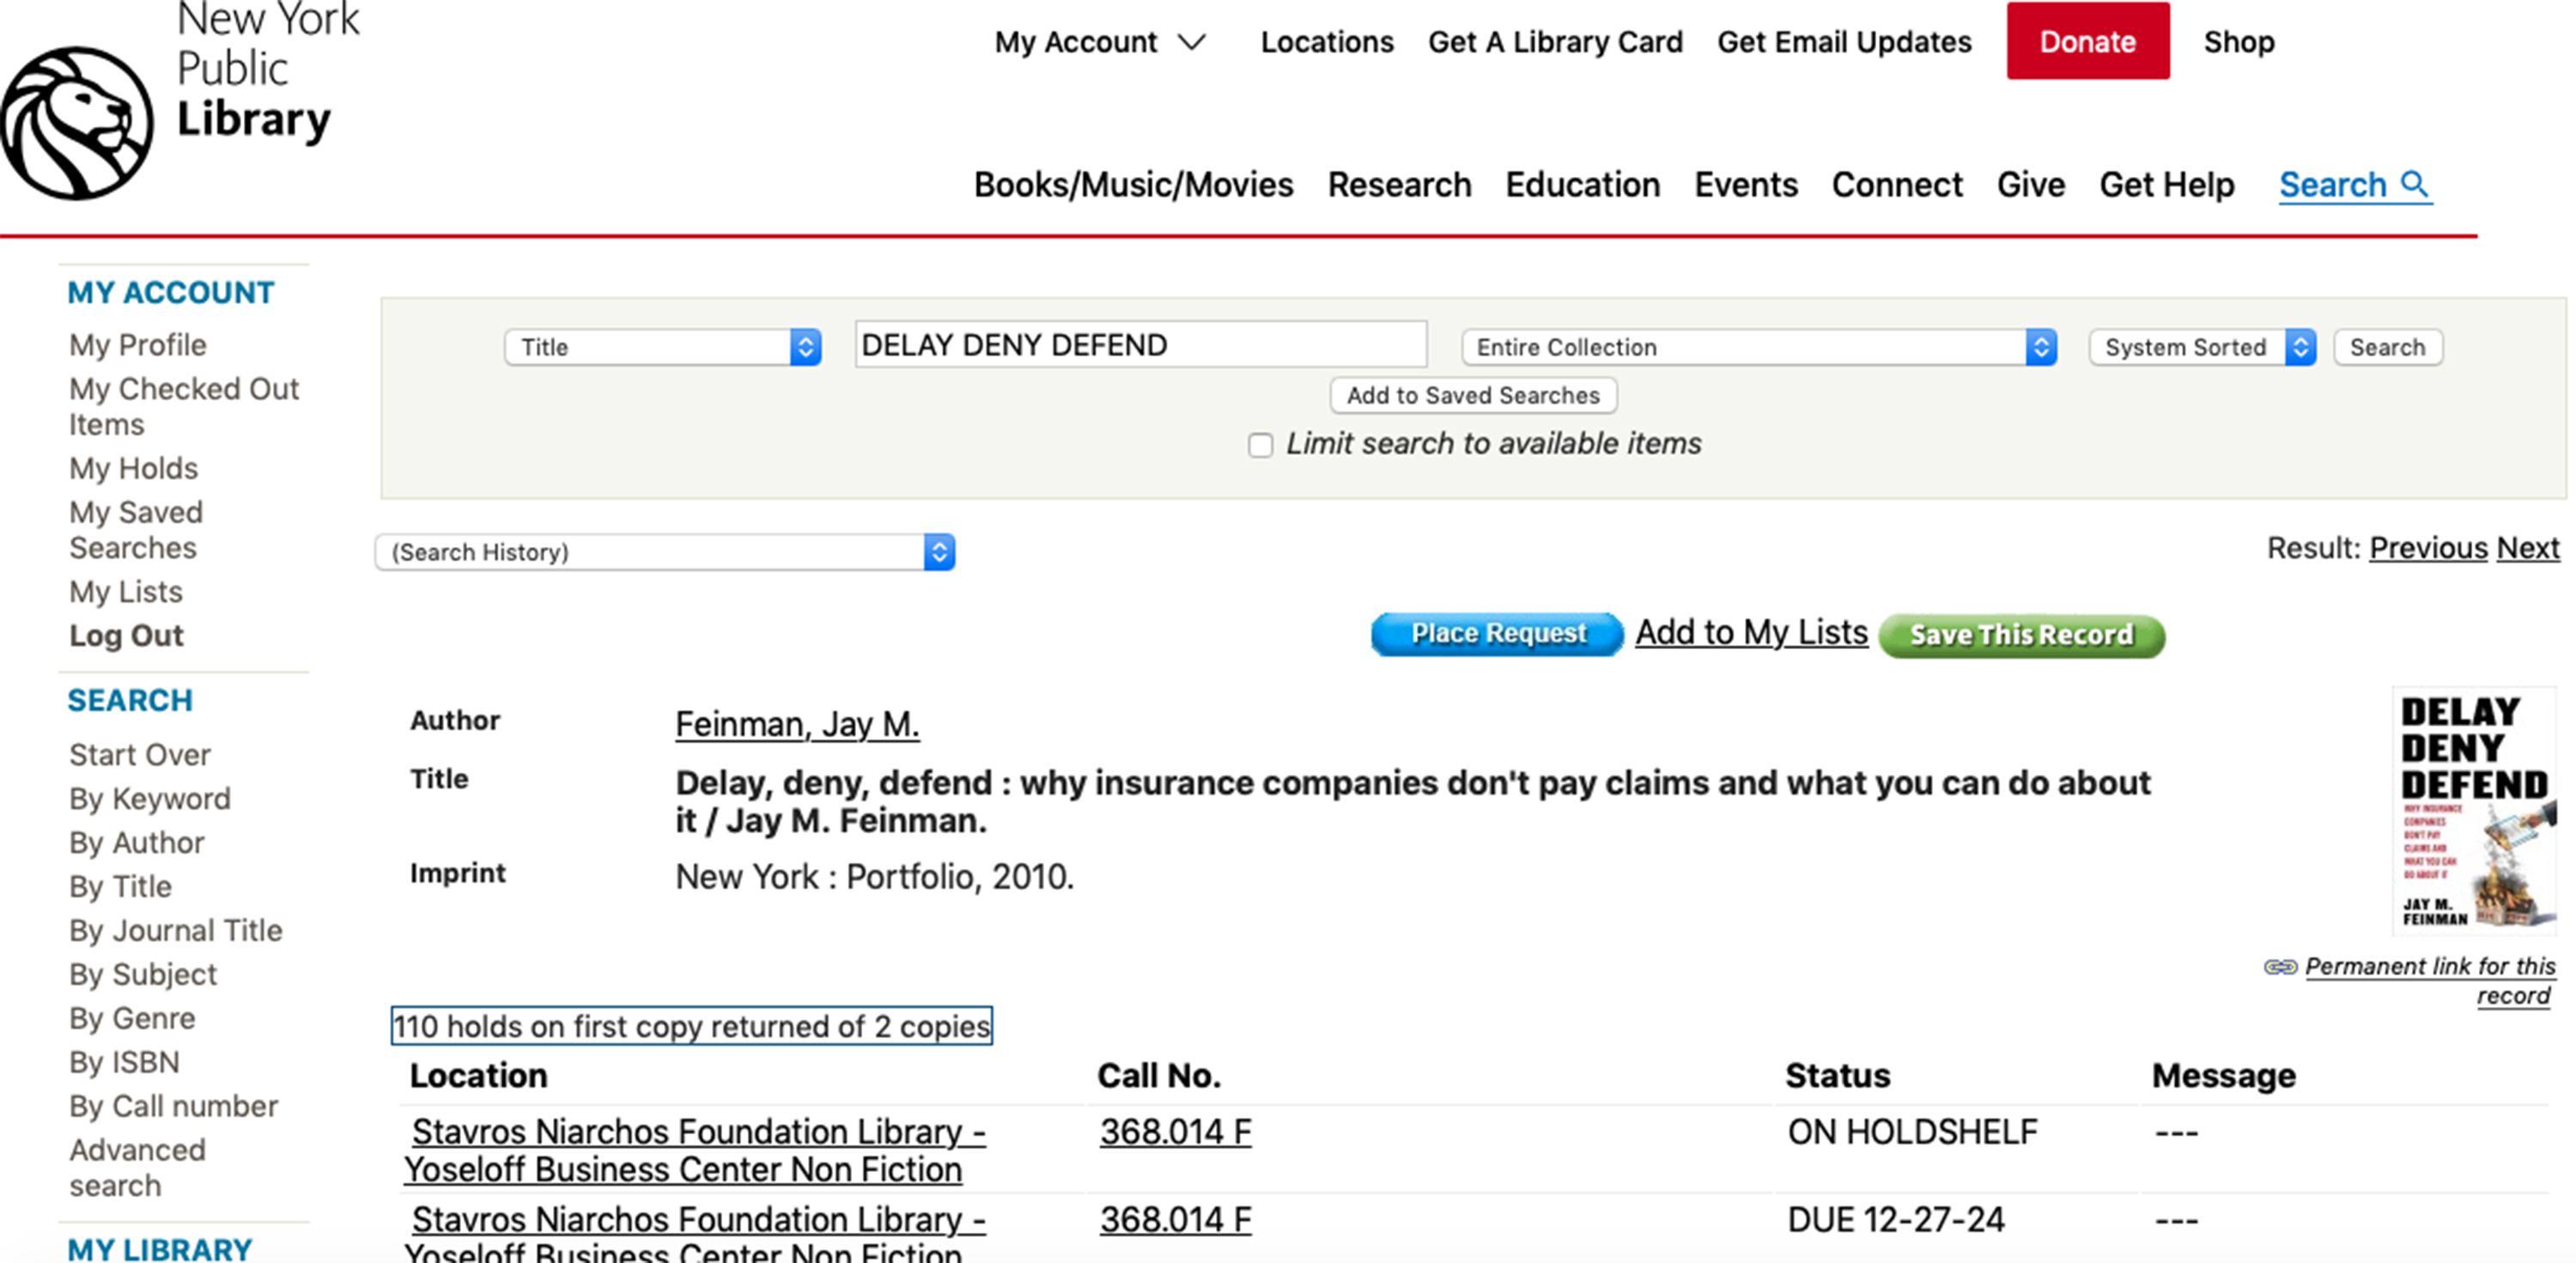The width and height of the screenshot is (2576, 1263).
Task: Click the magnifying glass search icon
Action: click(2414, 184)
